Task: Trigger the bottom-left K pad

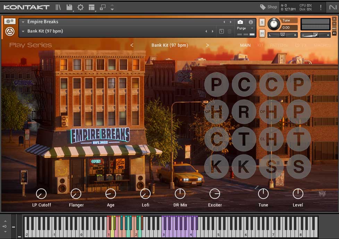Action: pos(217,166)
